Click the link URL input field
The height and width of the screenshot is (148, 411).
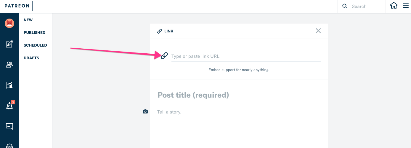coord(246,56)
